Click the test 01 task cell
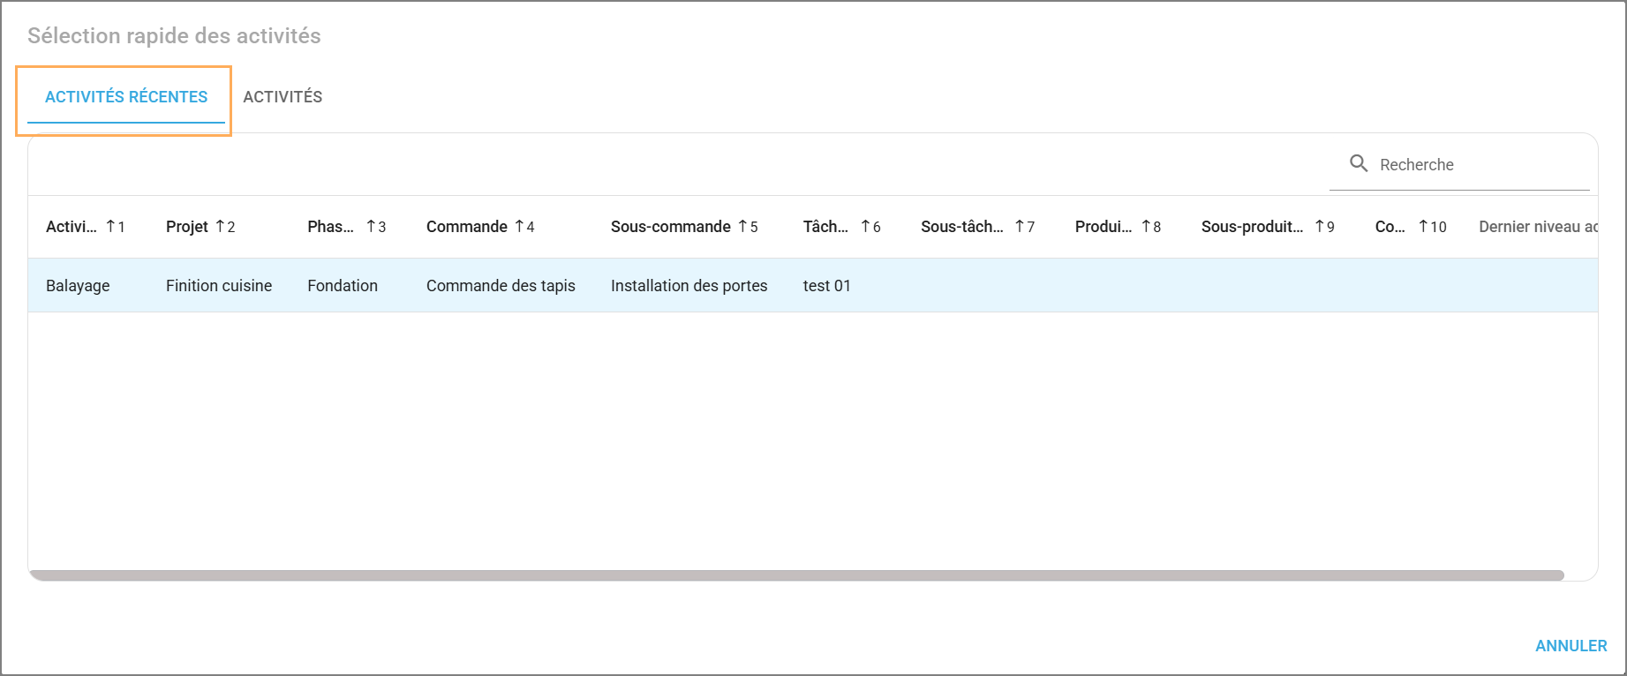Image resolution: width=1627 pixels, height=676 pixels. [x=827, y=286]
